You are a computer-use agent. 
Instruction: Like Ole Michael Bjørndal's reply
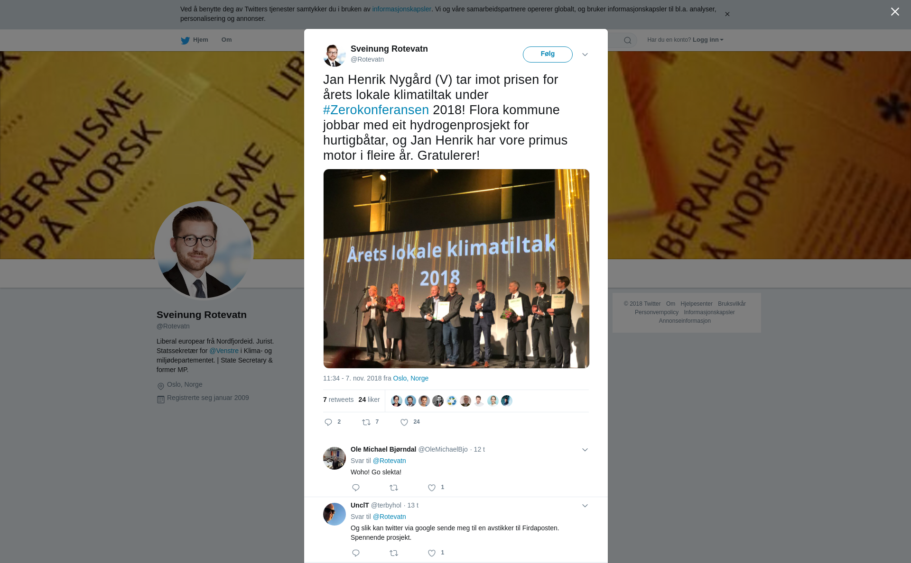point(432,488)
